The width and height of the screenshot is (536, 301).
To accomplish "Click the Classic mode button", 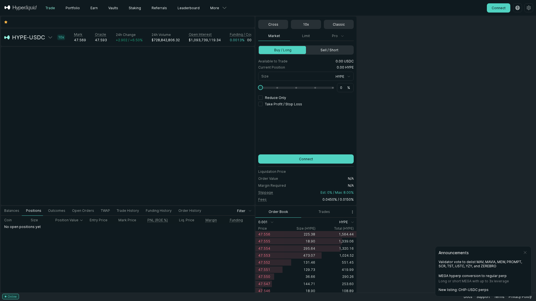I will [339, 25].
